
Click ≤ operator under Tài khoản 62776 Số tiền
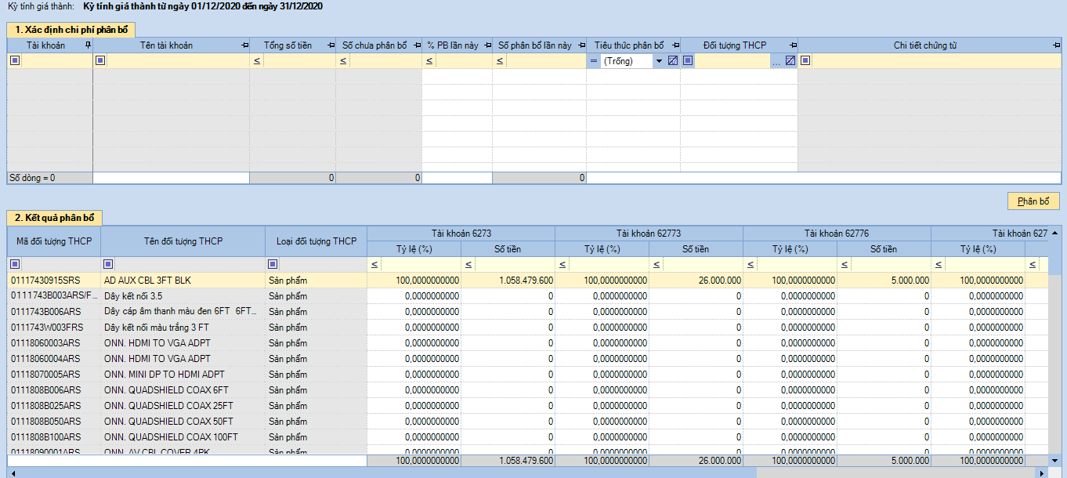[845, 265]
